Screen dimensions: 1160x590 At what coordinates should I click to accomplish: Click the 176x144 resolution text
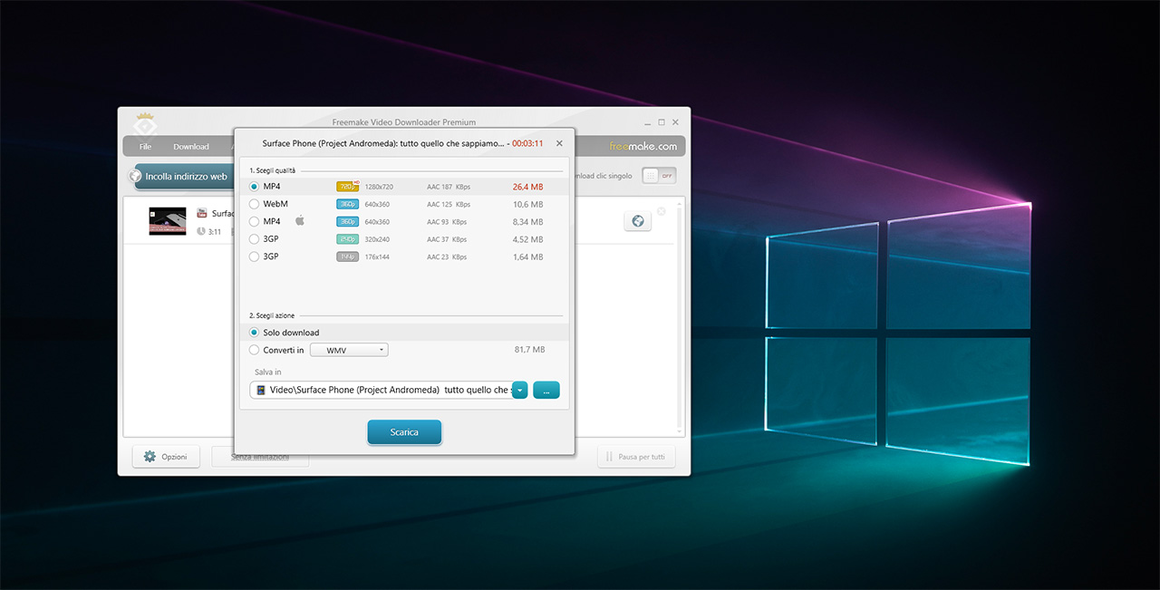pyautogui.click(x=377, y=256)
